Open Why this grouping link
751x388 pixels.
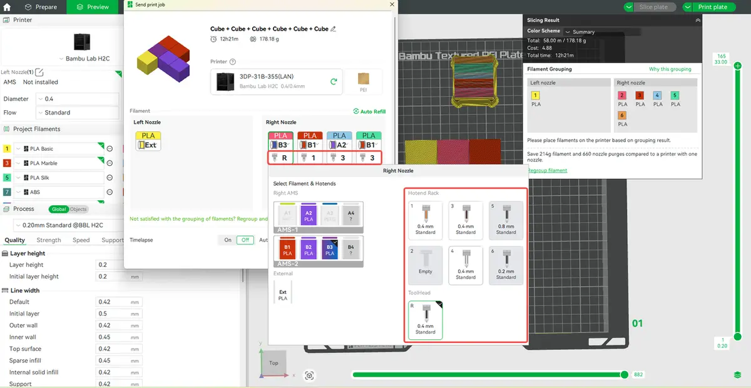(x=670, y=69)
